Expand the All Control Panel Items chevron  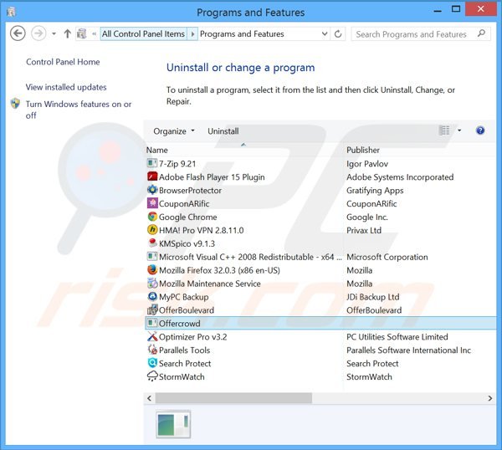[x=192, y=34]
